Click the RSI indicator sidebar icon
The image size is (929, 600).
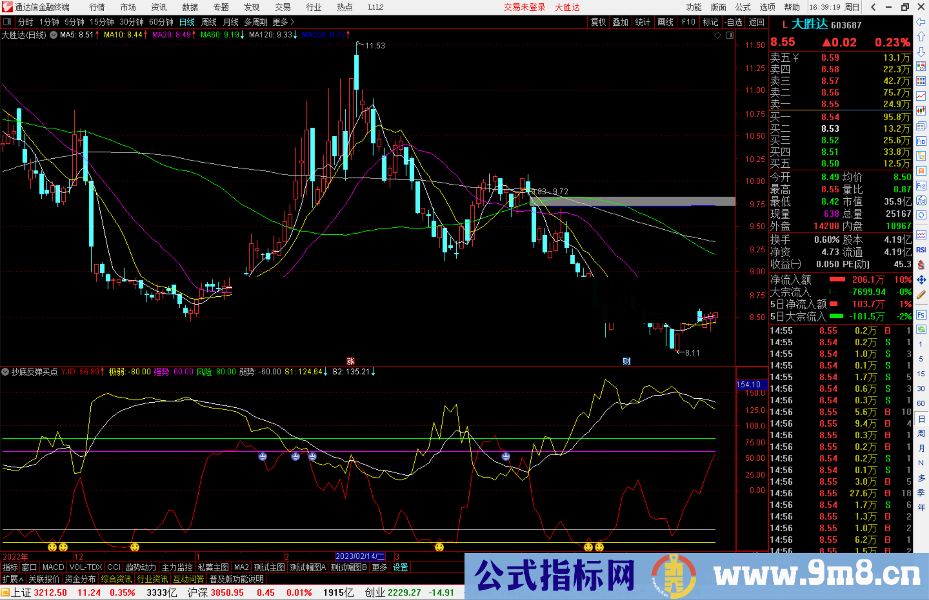pyautogui.click(x=921, y=250)
